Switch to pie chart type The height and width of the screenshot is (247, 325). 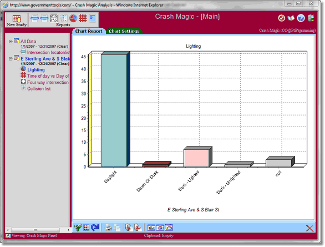pyautogui.click(x=160, y=228)
